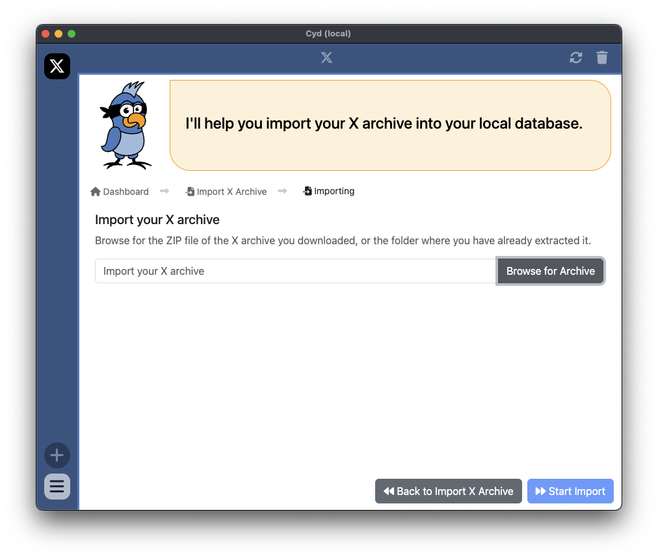This screenshot has width=658, height=558.
Task: Close the Cyd window with the red button
Action: (x=46, y=34)
